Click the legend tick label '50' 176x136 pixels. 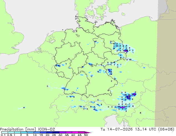86,135
